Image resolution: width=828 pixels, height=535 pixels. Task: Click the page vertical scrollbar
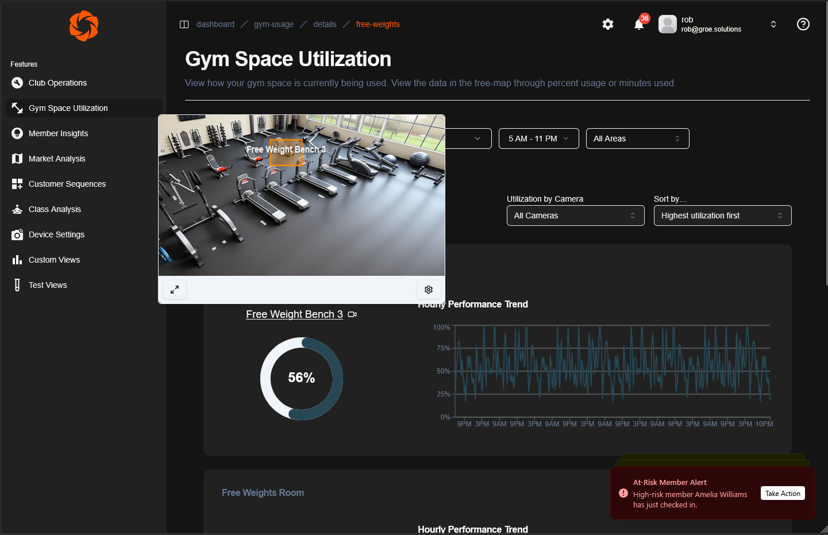826,144
